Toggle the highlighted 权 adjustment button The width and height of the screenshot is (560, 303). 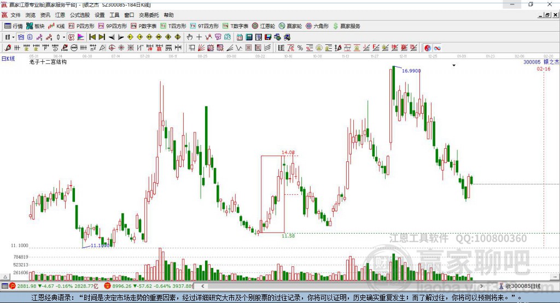tap(72, 37)
